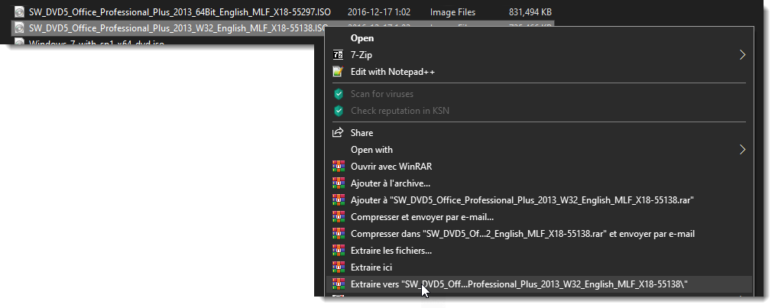Click WinRAR icon beside Extraire les fichiers
Image resolution: width=775 pixels, height=308 pixels.
tap(338, 251)
